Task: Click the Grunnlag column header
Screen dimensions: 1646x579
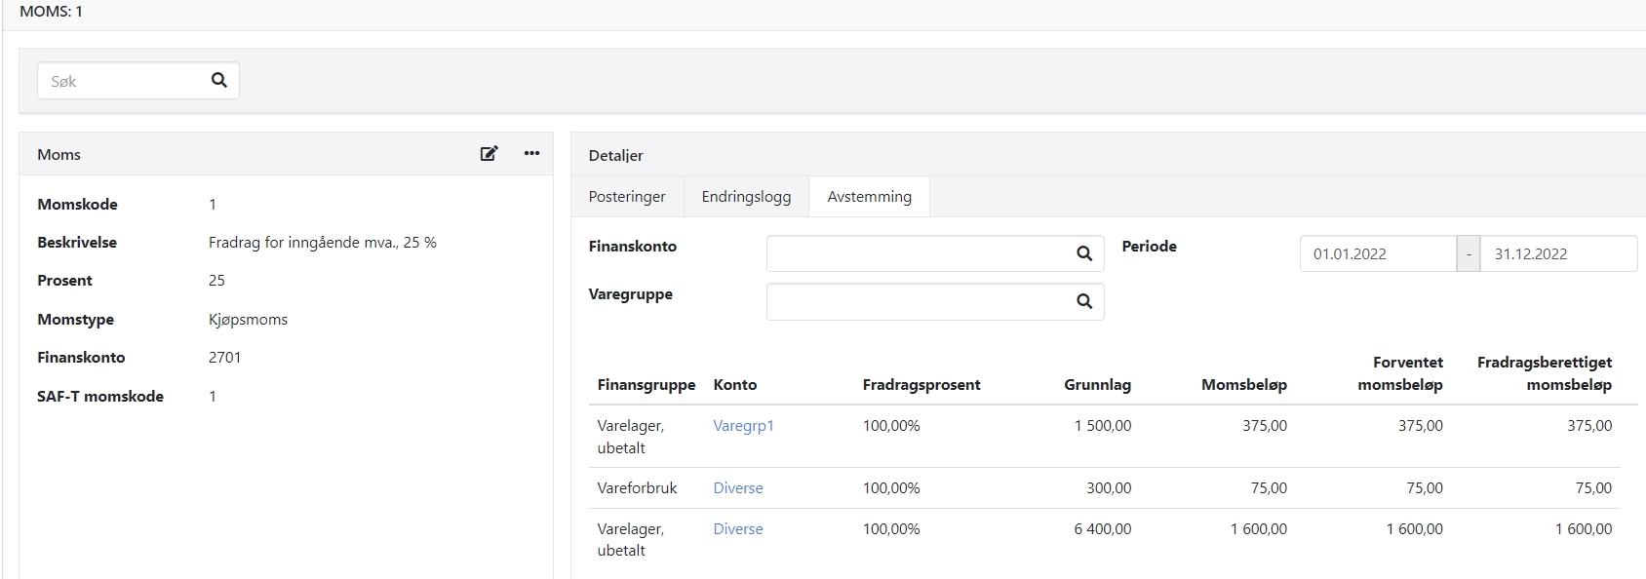Action: click(x=1097, y=385)
